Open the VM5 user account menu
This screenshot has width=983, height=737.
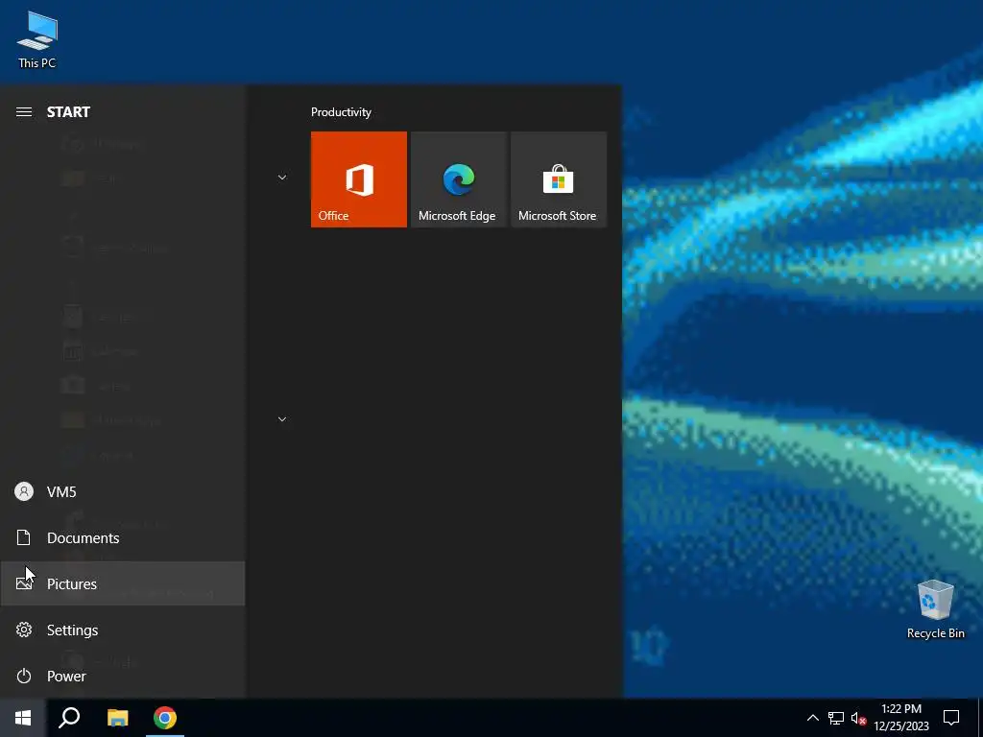122,492
